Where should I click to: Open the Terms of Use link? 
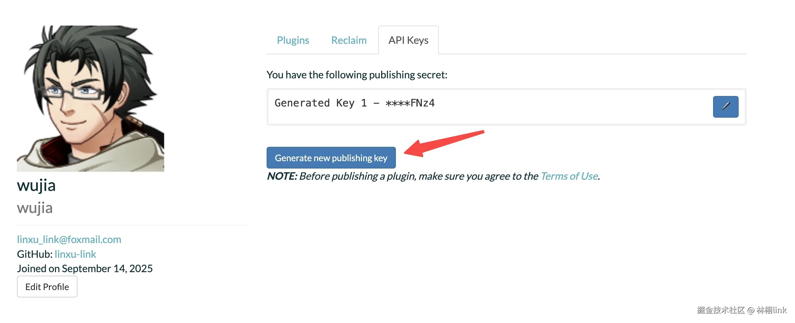(x=569, y=176)
